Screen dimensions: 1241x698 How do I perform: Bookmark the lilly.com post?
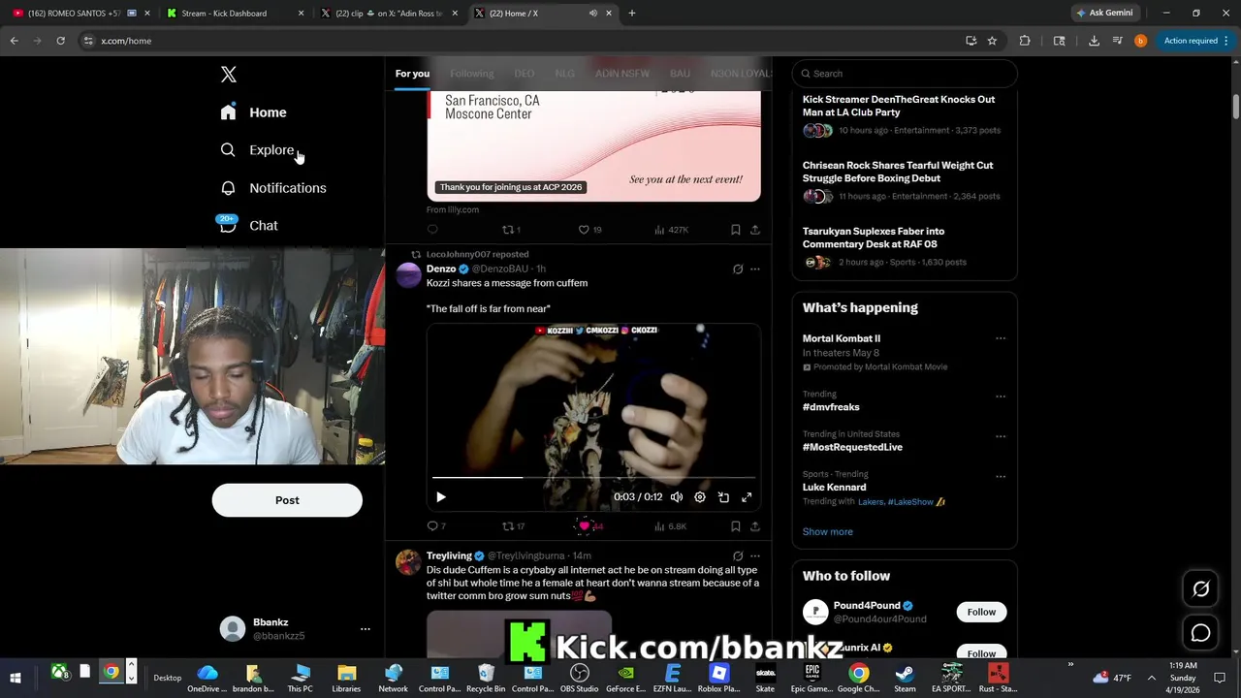pyautogui.click(x=735, y=230)
